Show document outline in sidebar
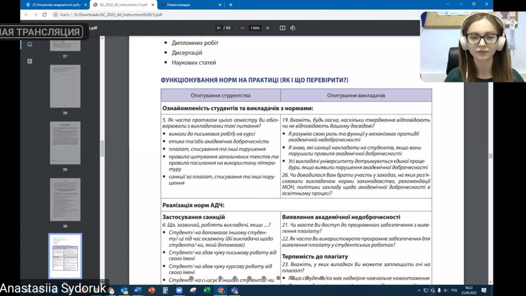 [30, 61]
